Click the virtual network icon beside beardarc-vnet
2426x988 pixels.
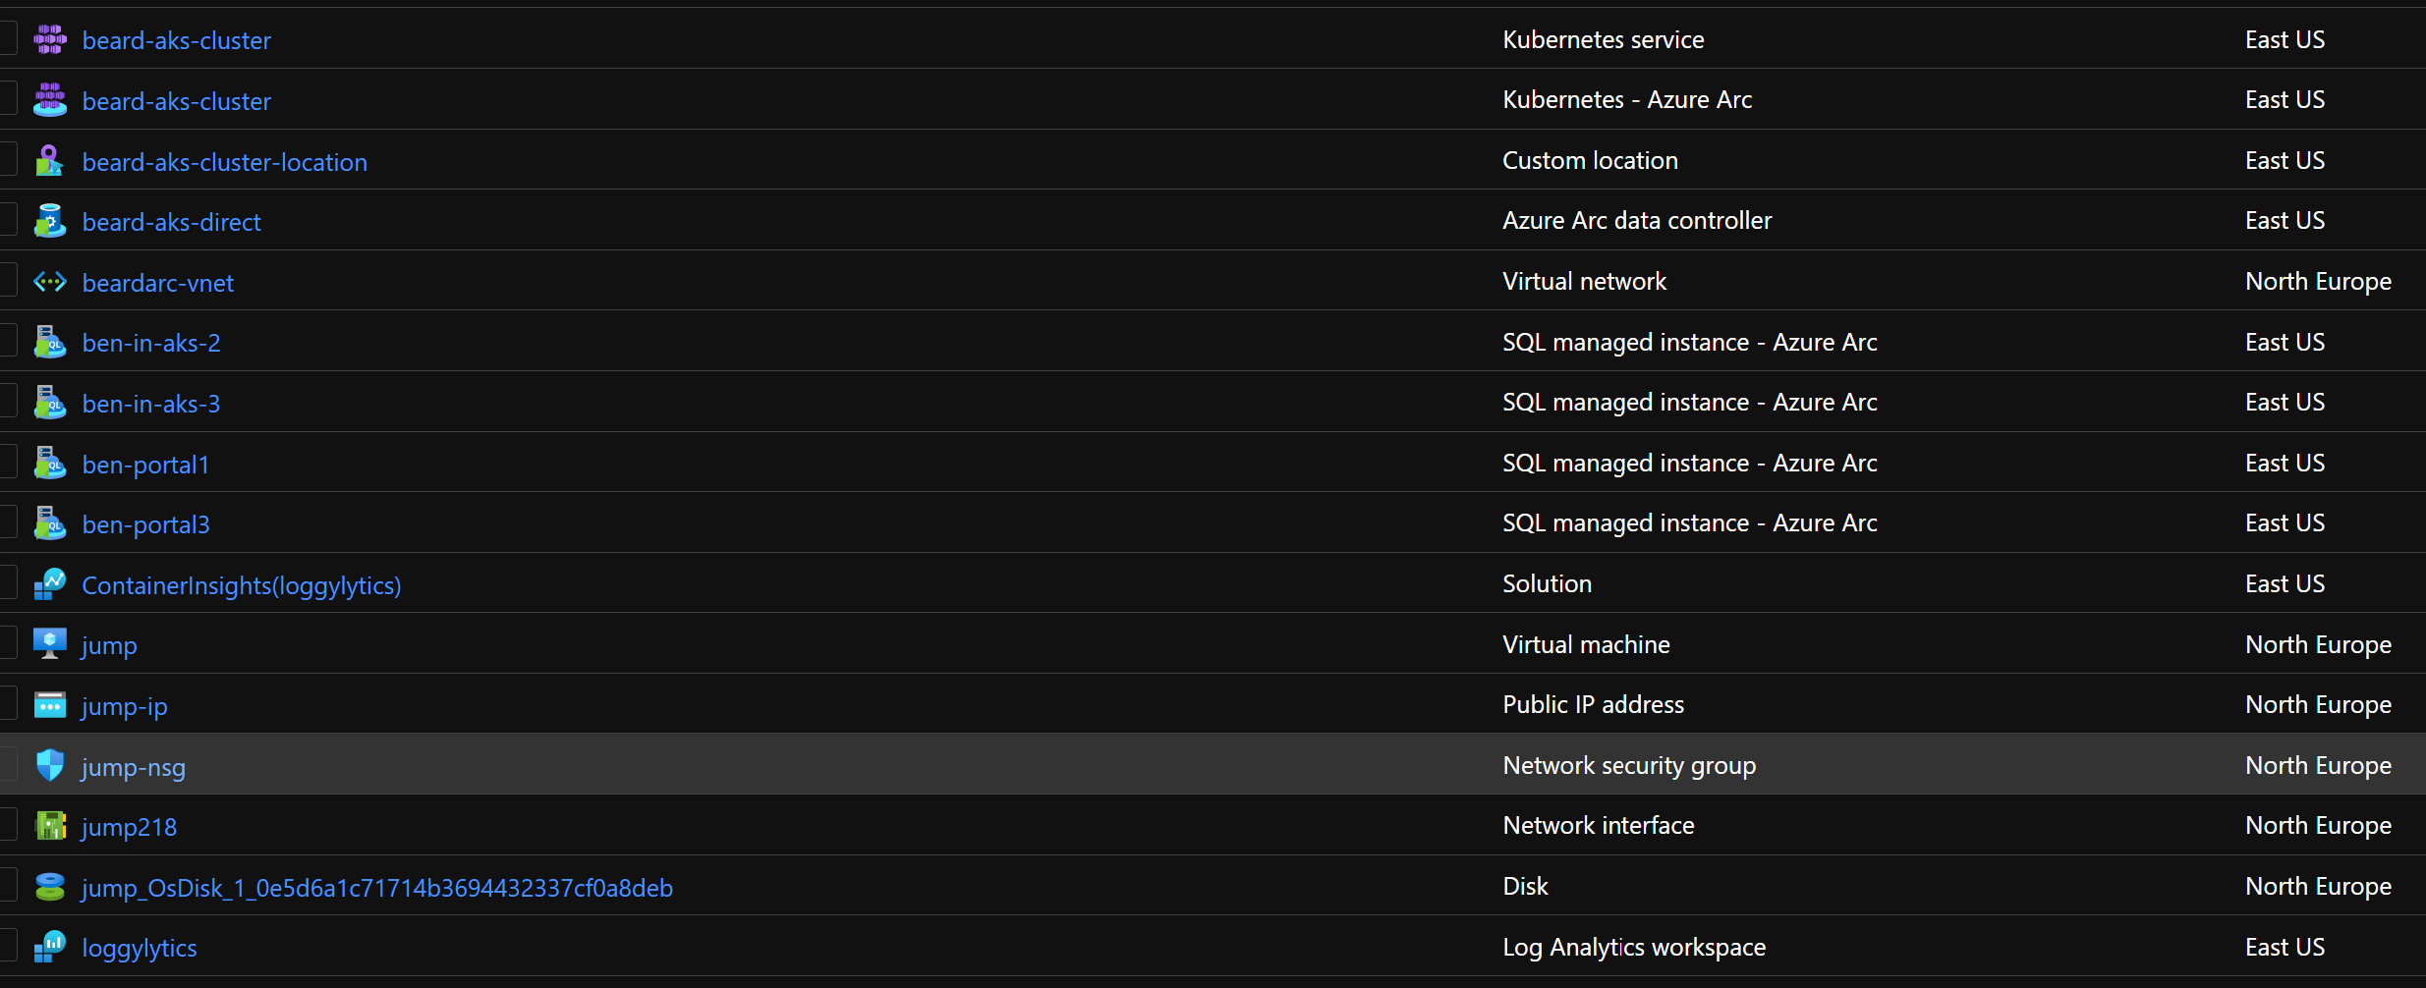point(50,282)
